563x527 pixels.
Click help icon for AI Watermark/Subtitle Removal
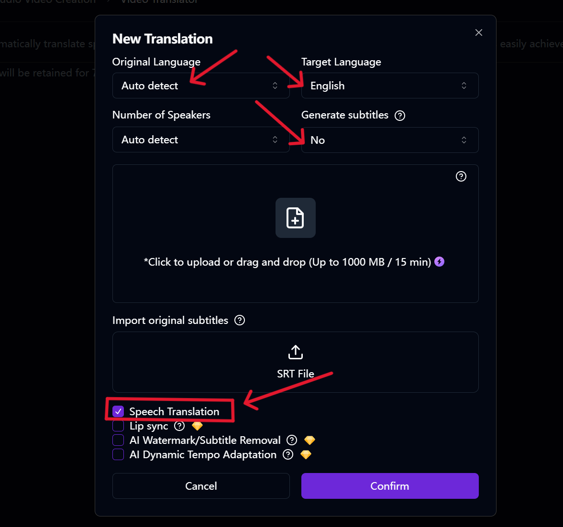coord(292,440)
